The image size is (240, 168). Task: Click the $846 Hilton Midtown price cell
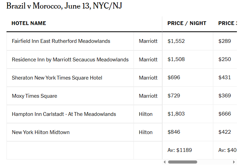pos(174,132)
